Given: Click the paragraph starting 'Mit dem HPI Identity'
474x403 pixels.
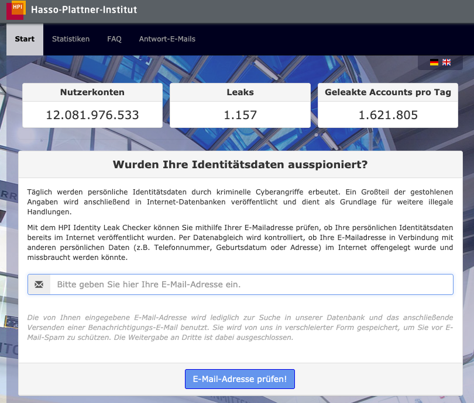Looking at the screenshot, I should pos(240,242).
